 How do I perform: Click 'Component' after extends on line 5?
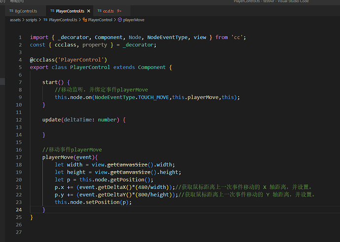(x=152, y=68)
